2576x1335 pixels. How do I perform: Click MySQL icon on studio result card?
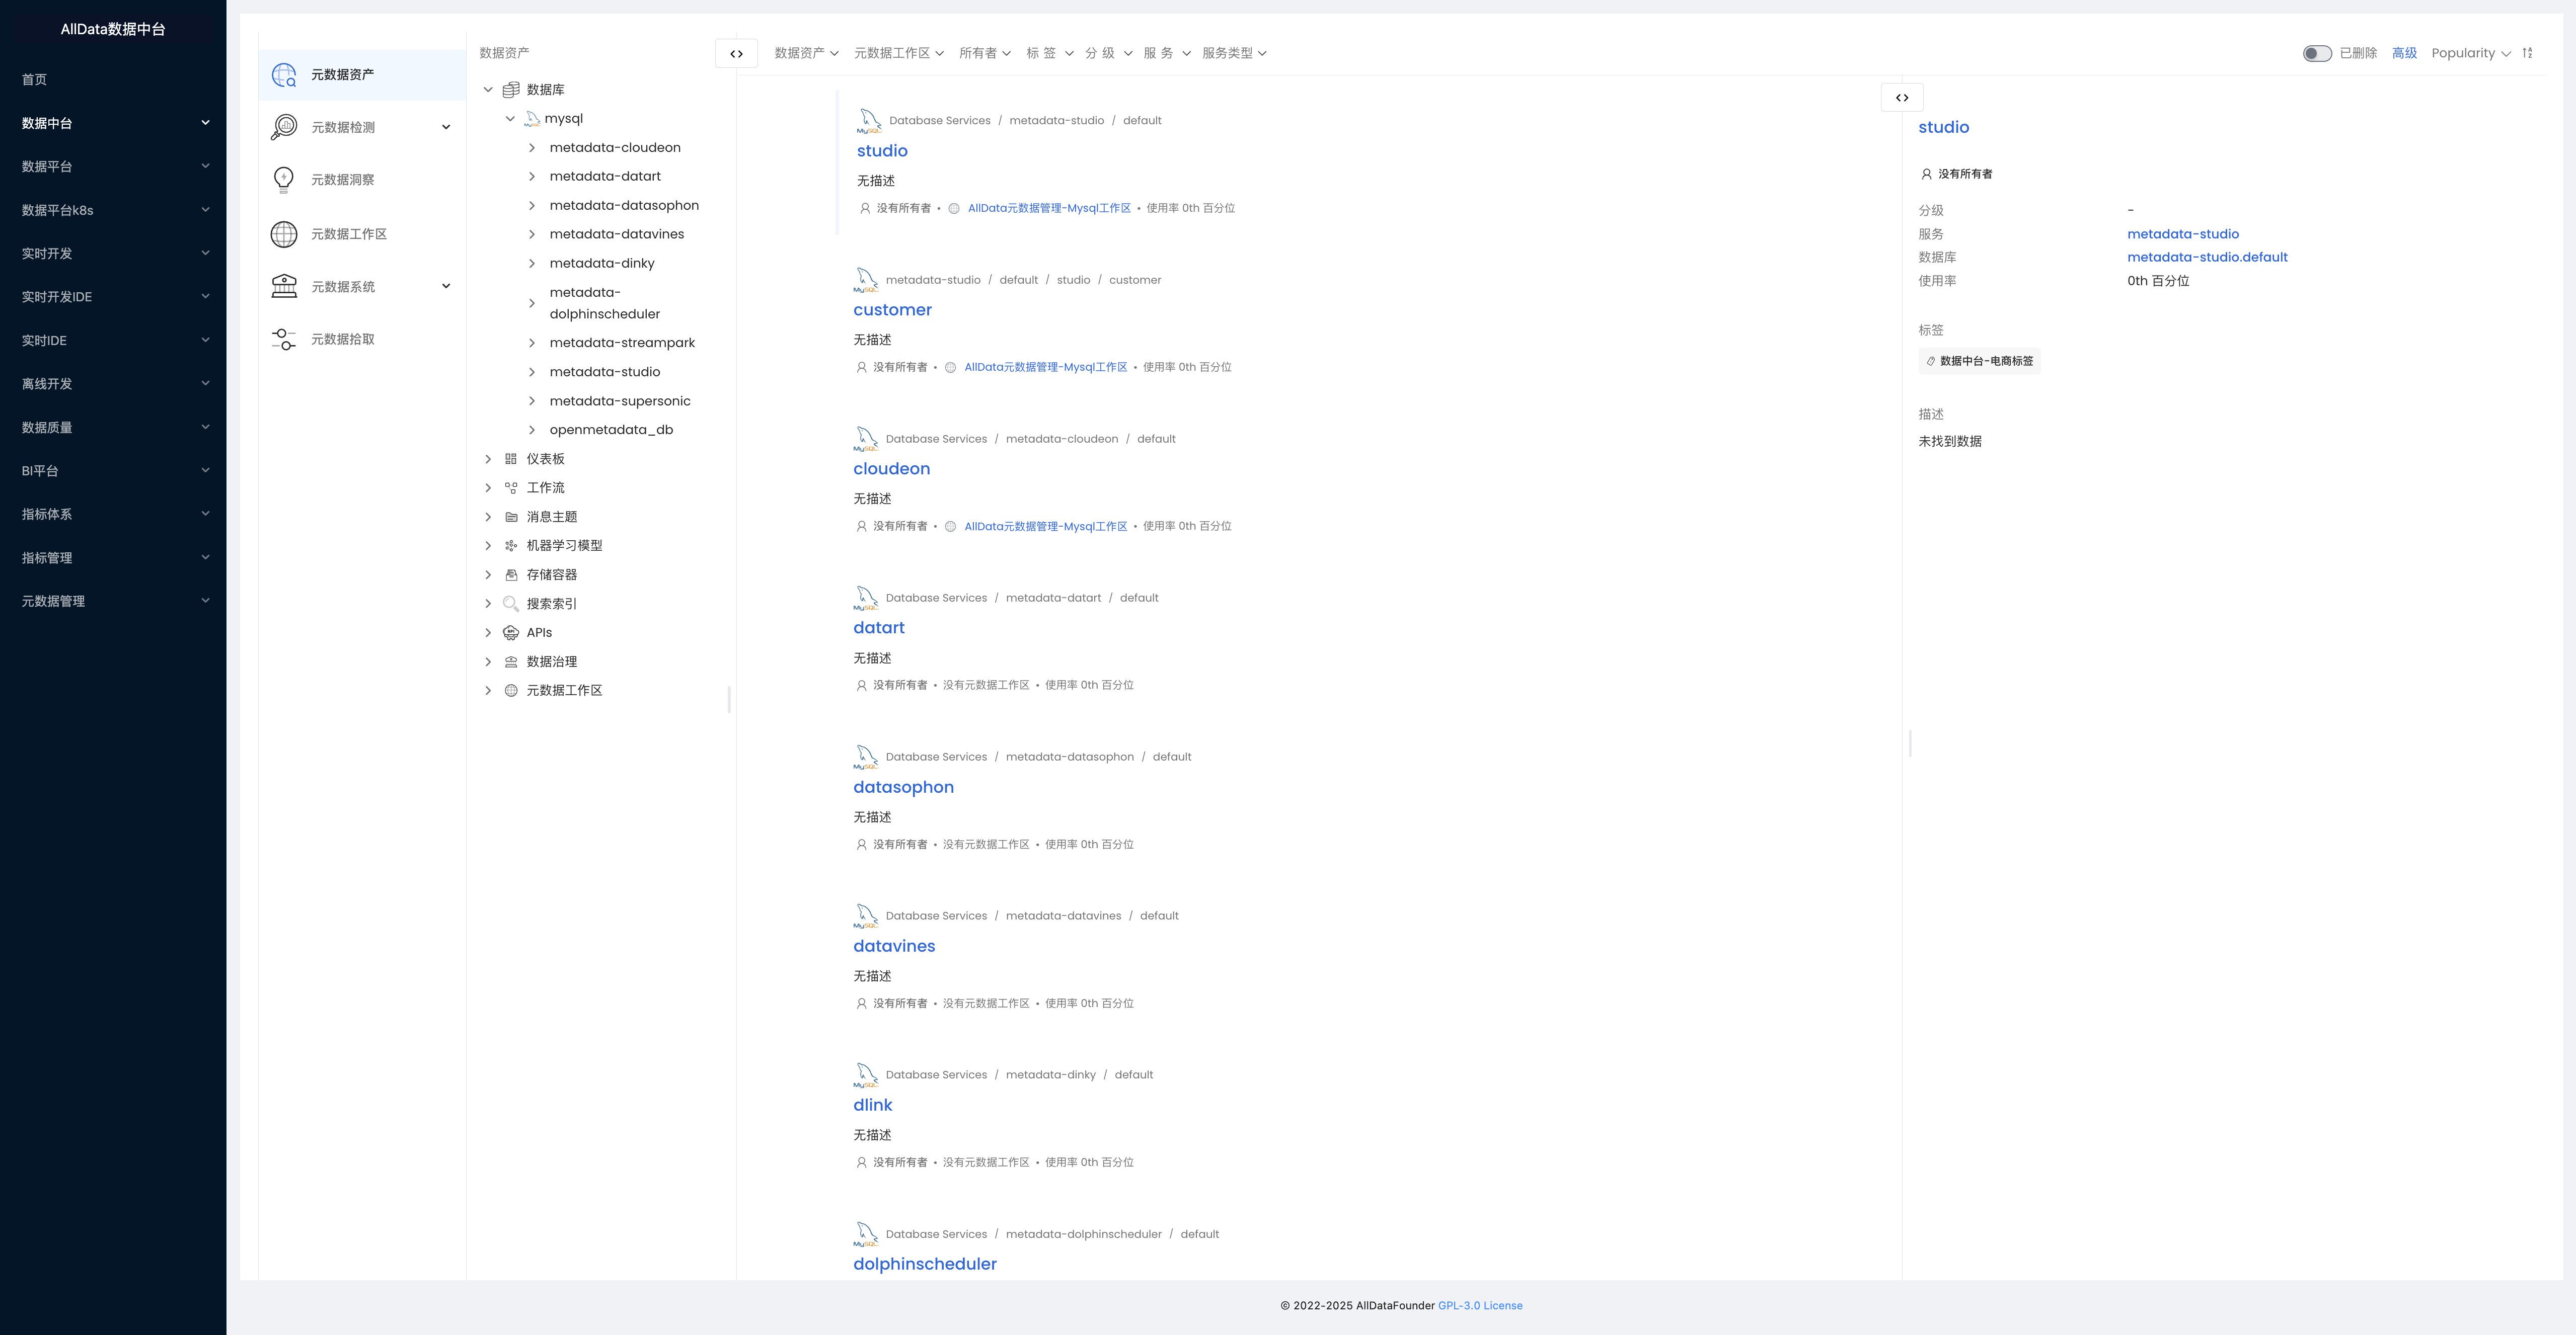(x=869, y=122)
